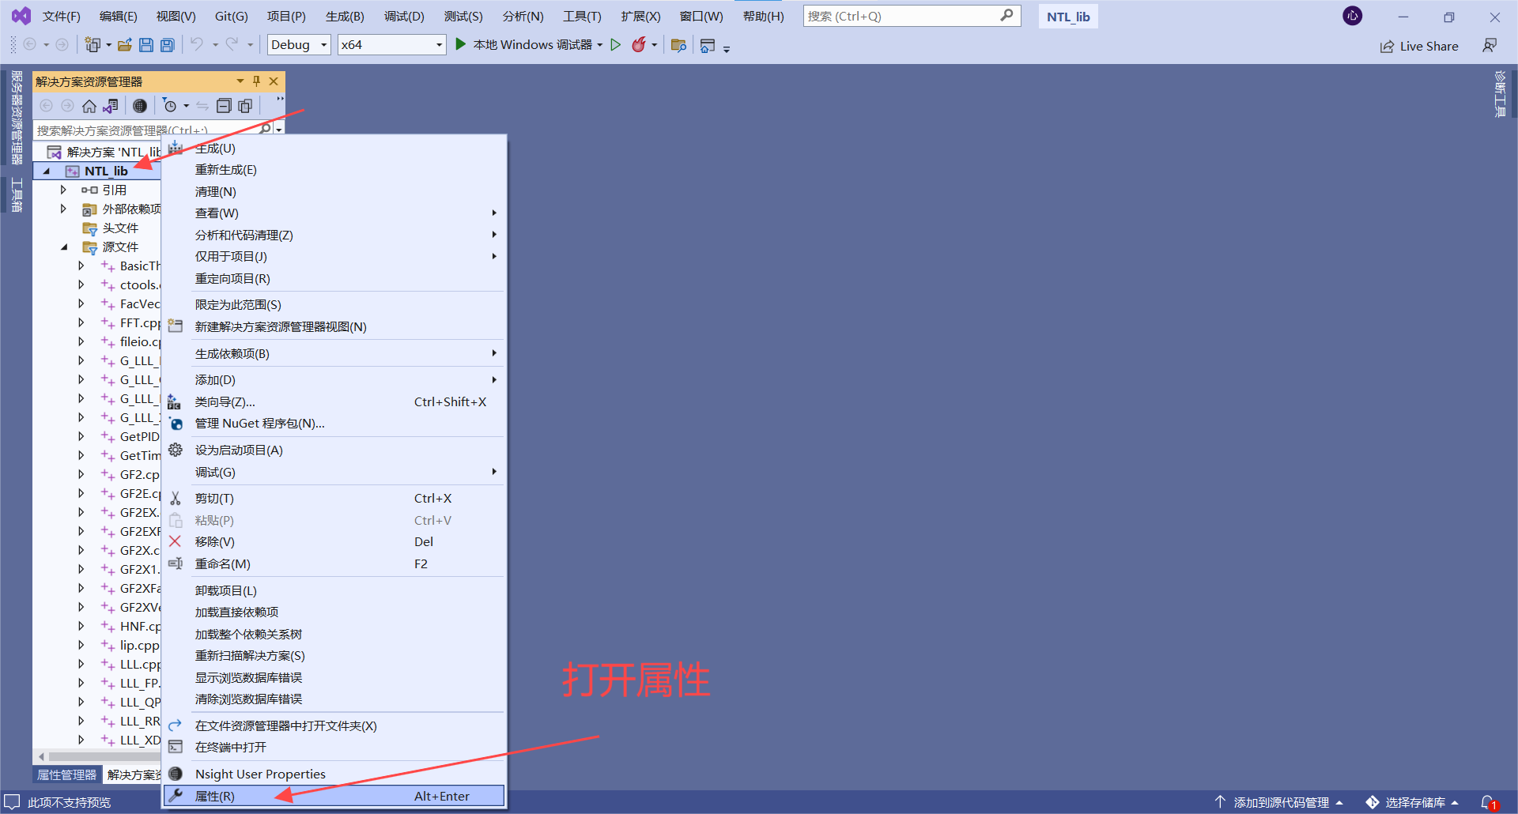This screenshot has width=1518, height=814.
Task: Close the Solution Explorer panel
Action: point(274,81)
